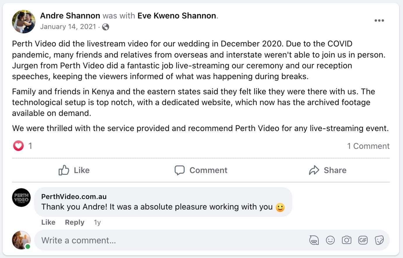Screen dimensions: 403x258
Task: Click the heart reaction icon
Action: click(18, 146)
